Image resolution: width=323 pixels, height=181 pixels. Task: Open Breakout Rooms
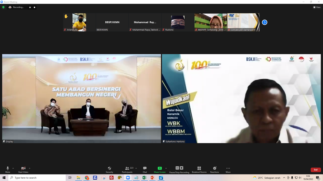click(199, 169)
